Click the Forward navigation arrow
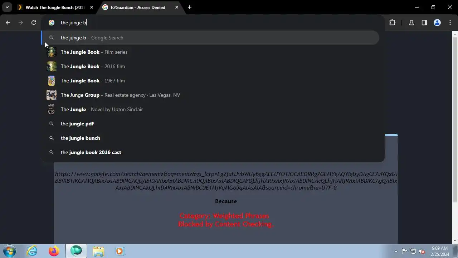 21,23
